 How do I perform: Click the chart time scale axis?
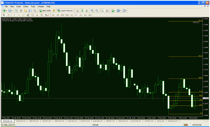click(x=102, y=118)
